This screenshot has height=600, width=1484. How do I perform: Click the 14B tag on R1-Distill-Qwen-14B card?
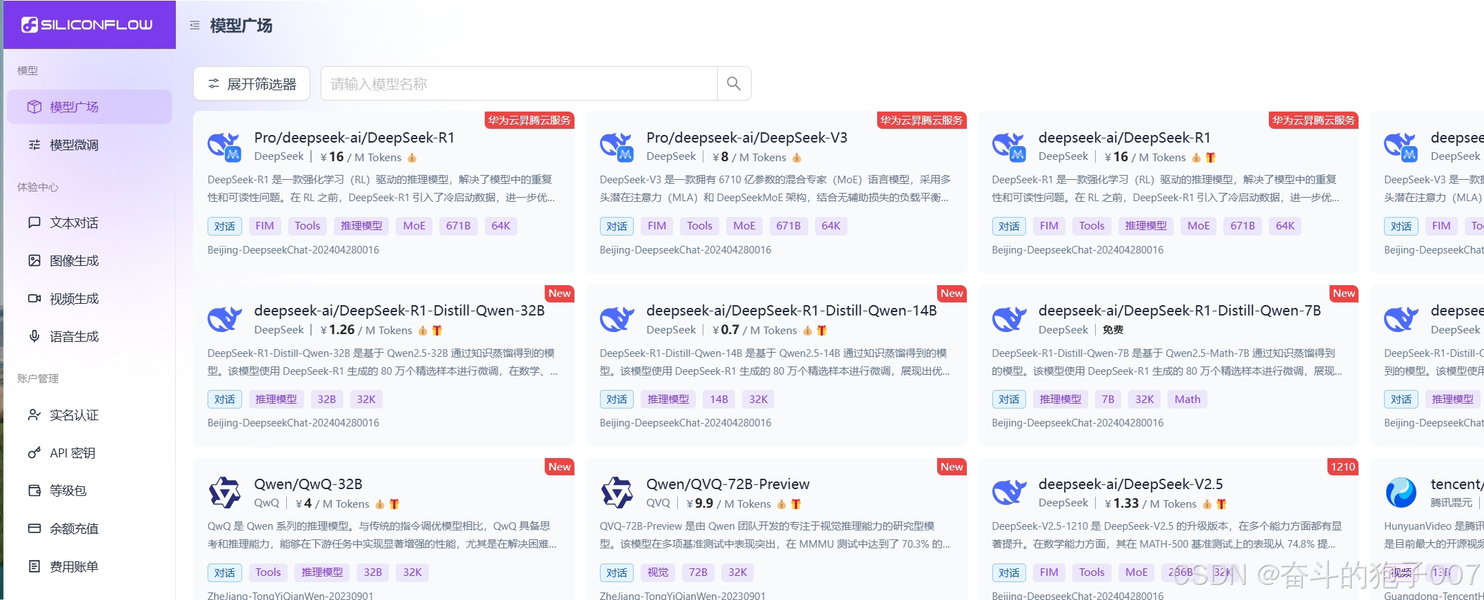[719, 400]
